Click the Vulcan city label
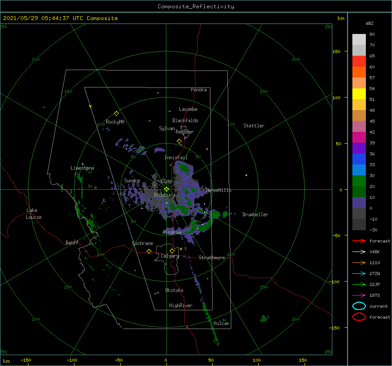 click(x=221, y=323)
